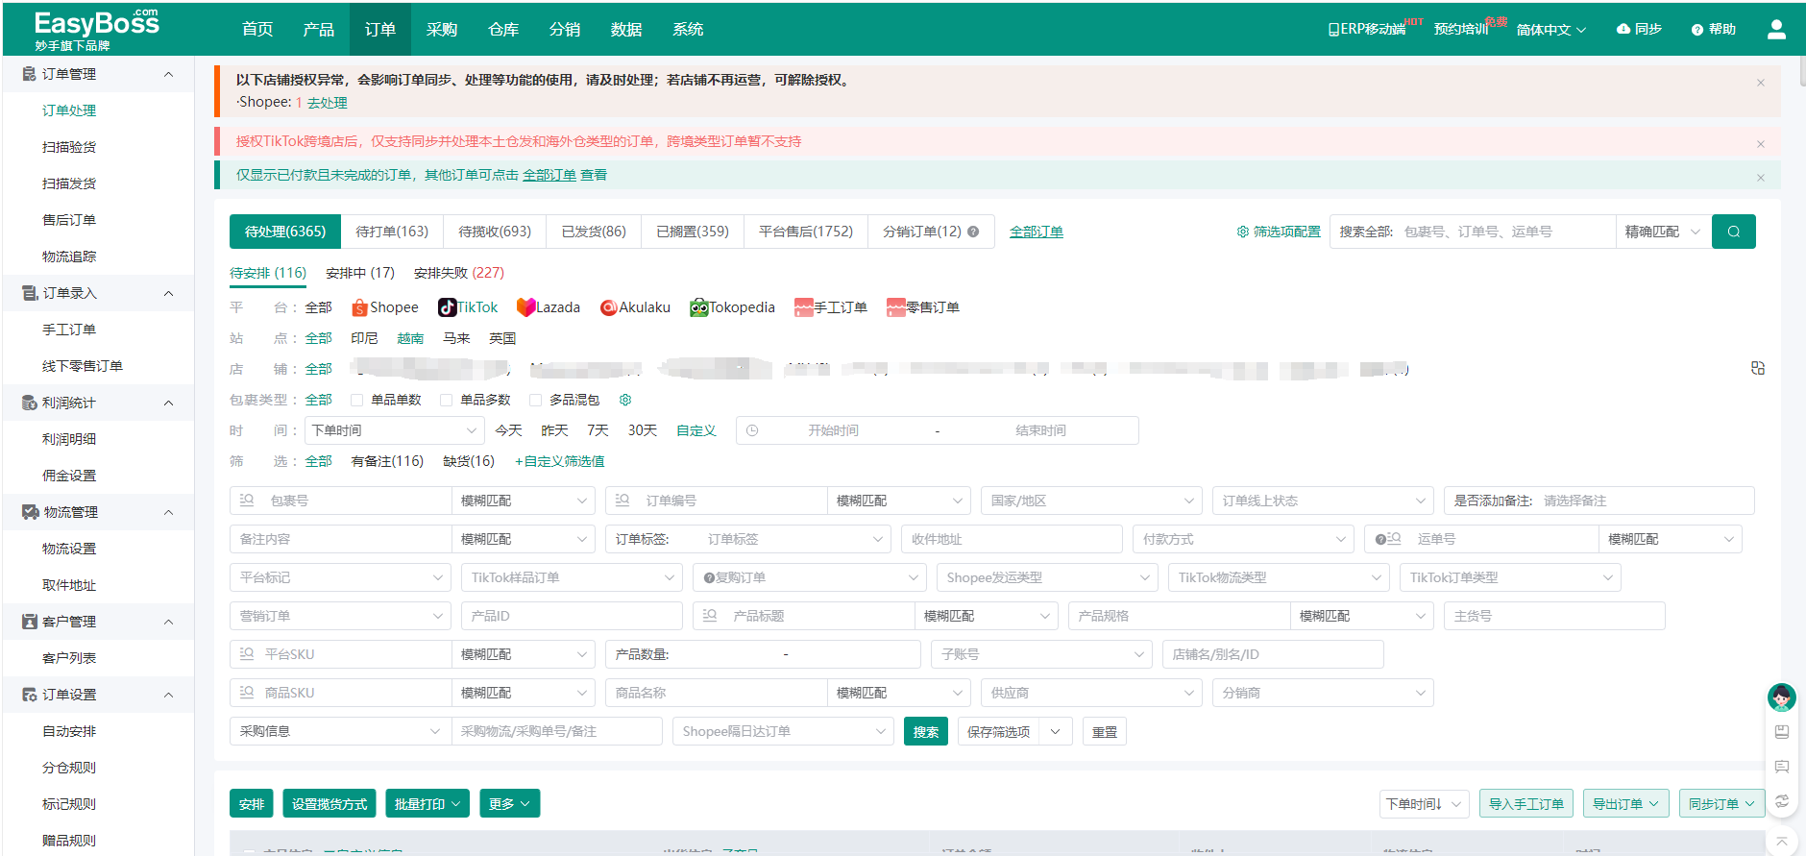
Task: Open the 帮助 help menu
Action: (x=1713, y=30)
